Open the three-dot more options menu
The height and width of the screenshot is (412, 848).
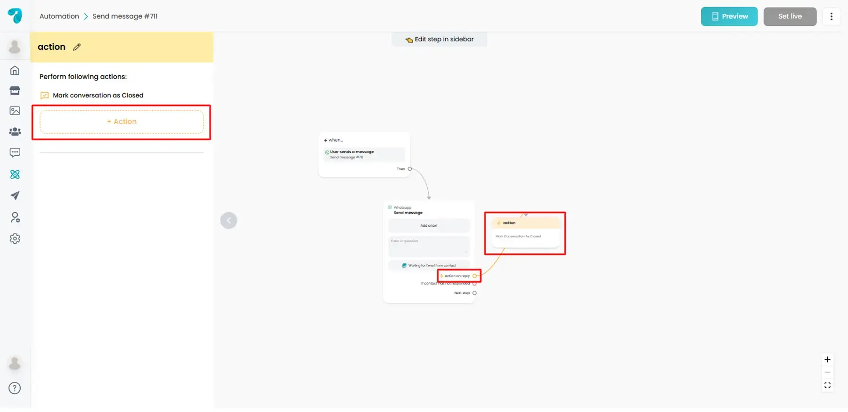[x=831, y=16]
